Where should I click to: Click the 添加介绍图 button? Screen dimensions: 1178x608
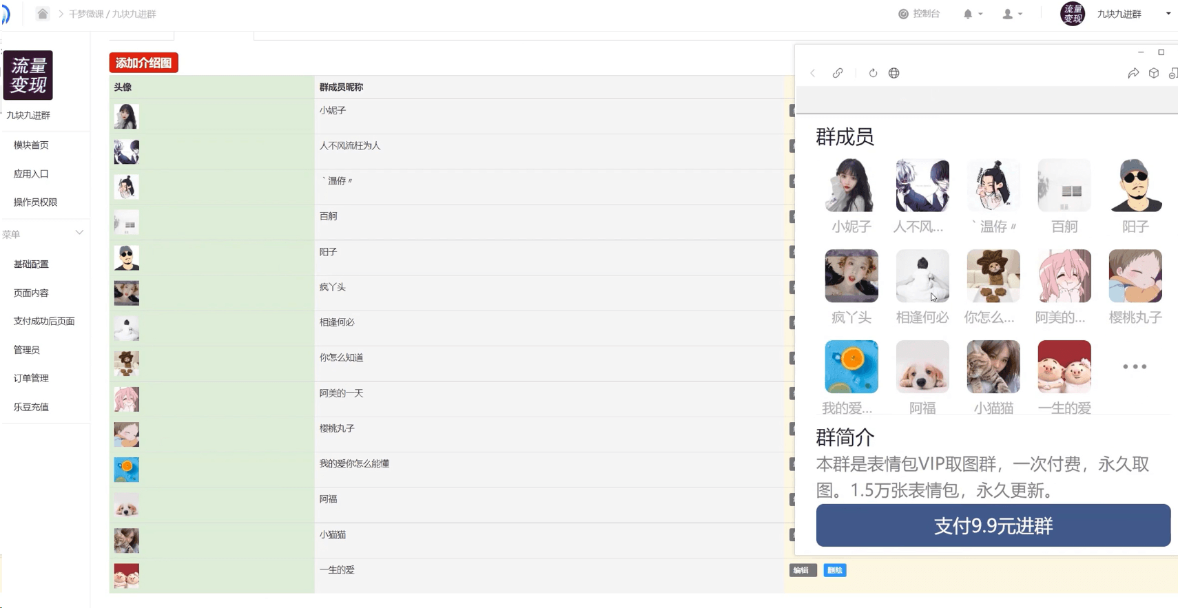pyautogui.click(x=143, y=63)
